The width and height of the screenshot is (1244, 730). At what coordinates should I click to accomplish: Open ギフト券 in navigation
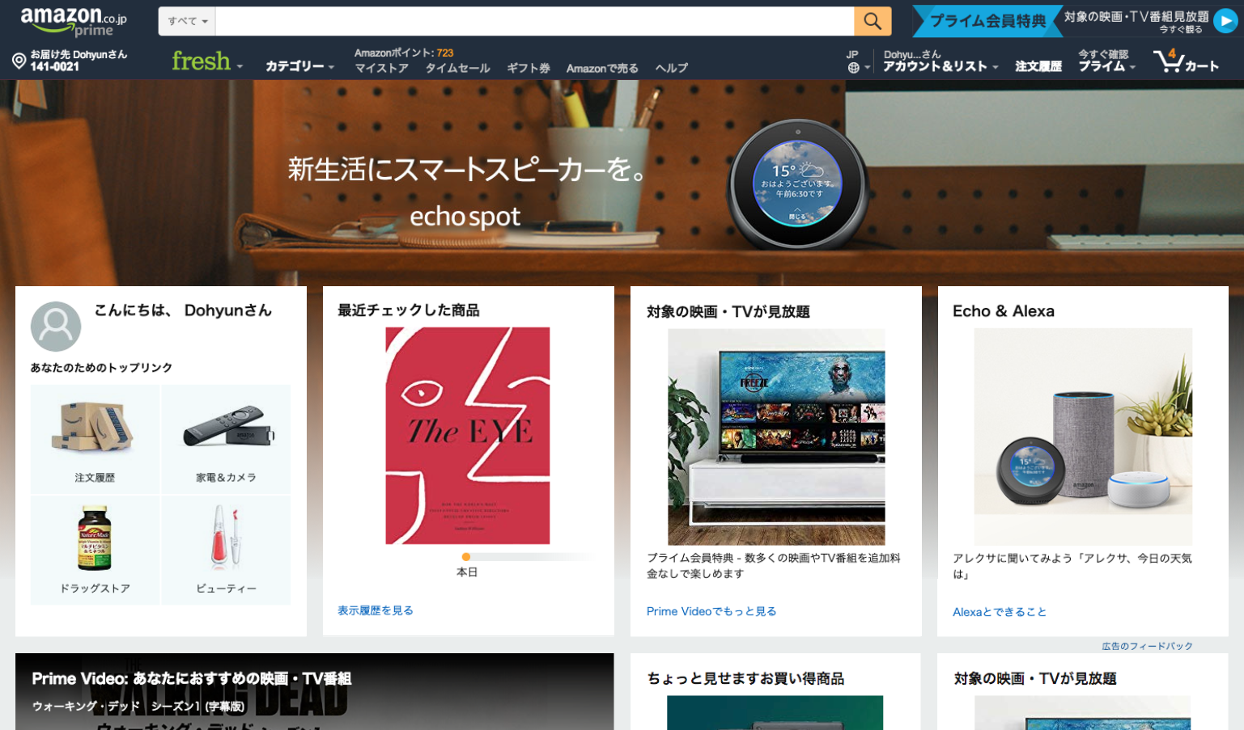pyautogui.click(x=529, y=68)
